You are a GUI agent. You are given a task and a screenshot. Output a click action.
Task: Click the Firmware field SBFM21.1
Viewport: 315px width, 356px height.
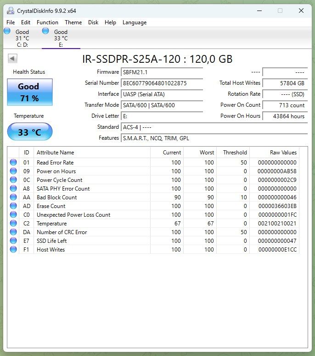tap(162, 72)
